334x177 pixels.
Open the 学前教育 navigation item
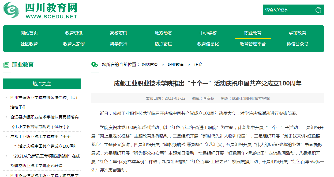click(298, 33)
